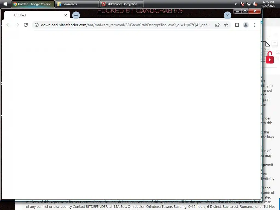Close the Chrome window
Viewport: 280px width, 210px height.
[255, 11]
